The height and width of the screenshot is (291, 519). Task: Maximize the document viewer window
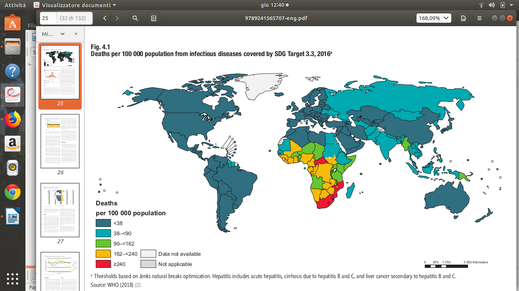tap(502, 18)
